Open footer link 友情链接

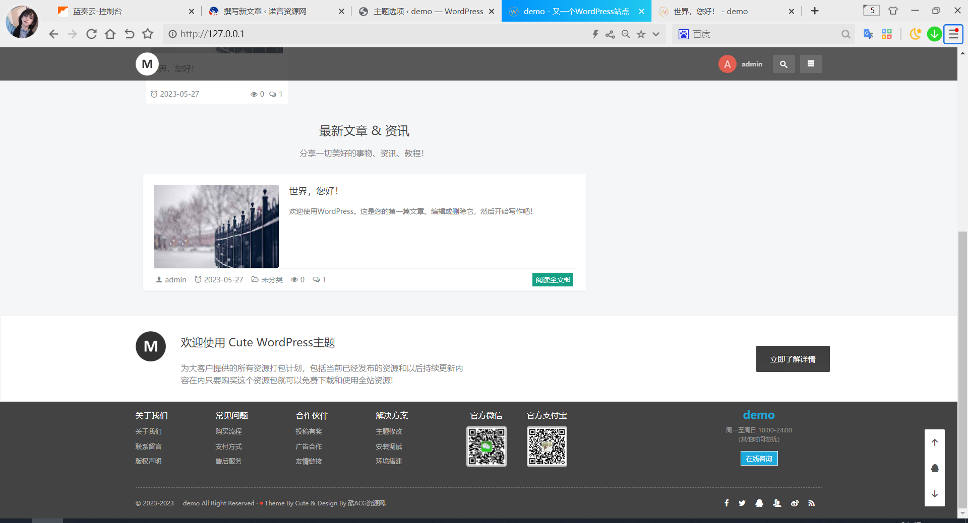pyautogui.click(x=309, y=461)
